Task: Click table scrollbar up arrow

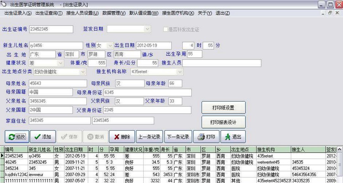Action: point(340,150)
